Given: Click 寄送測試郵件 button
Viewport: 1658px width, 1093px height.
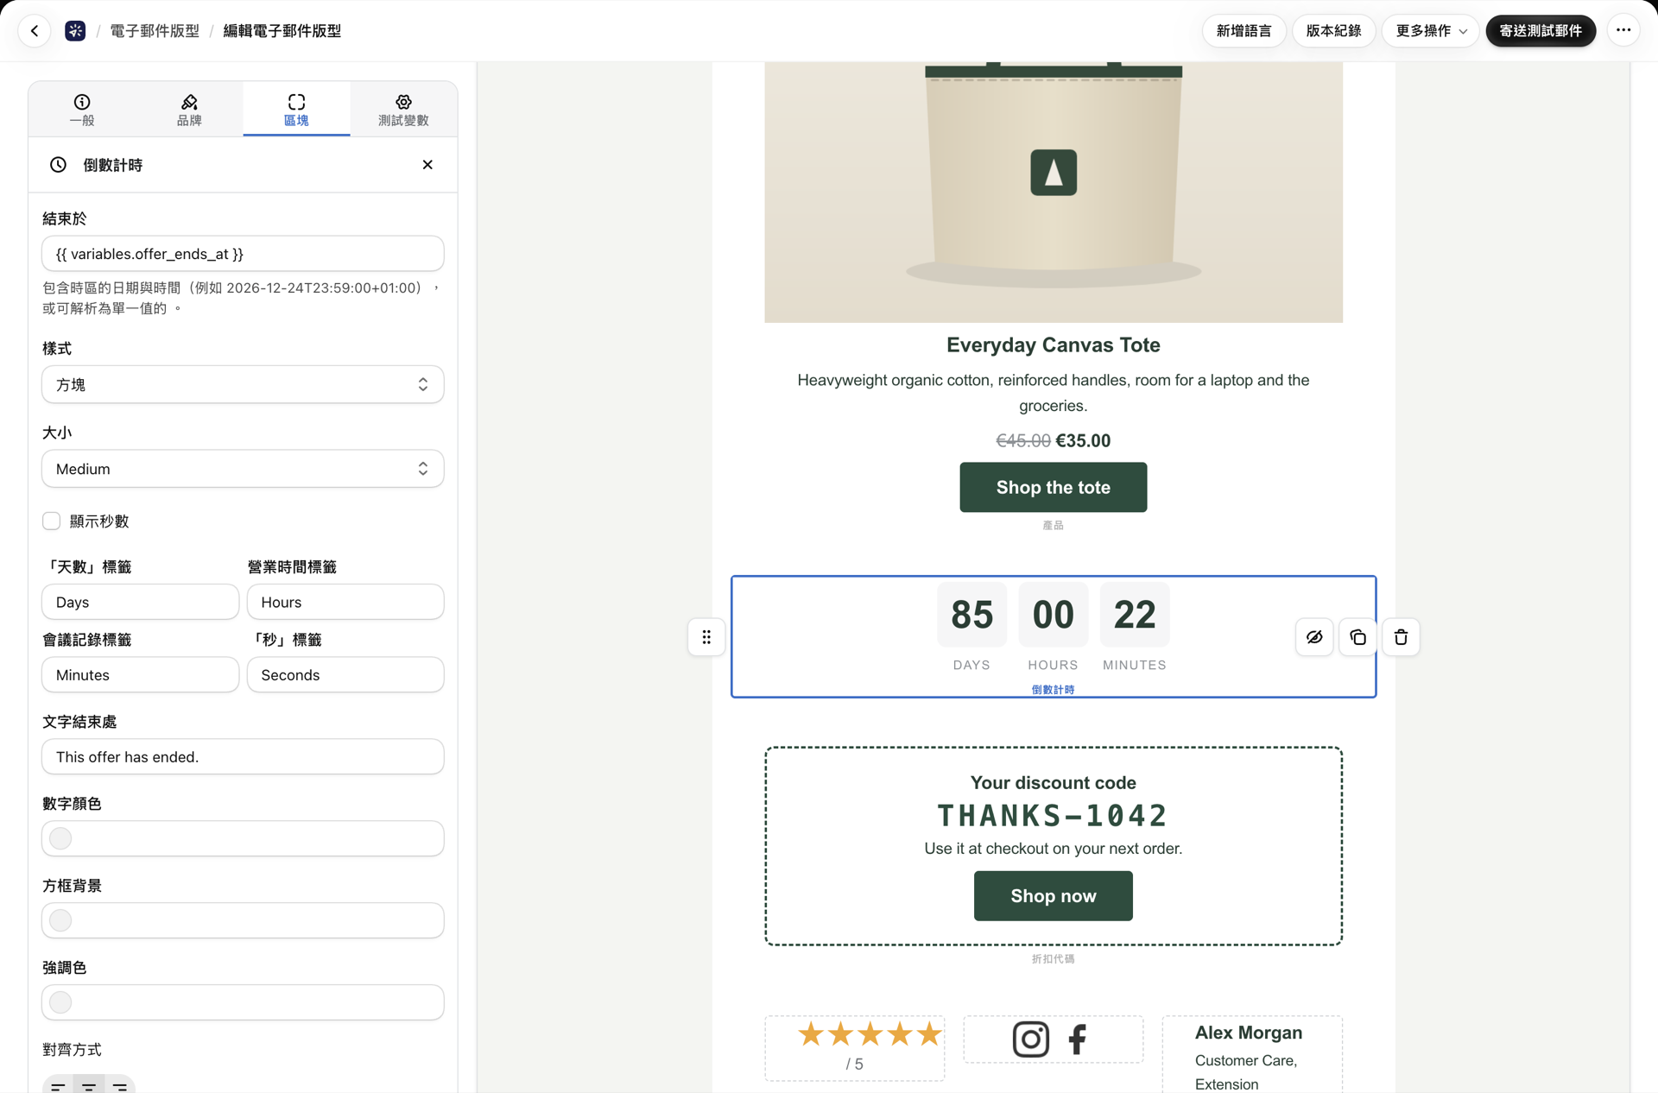Looking at the screenshot, I should [1541, 31].
